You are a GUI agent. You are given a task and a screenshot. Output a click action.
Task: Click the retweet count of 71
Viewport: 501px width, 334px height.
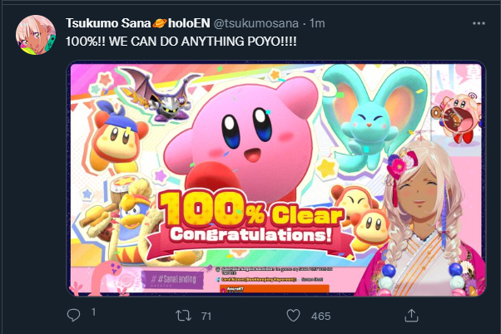206,316
